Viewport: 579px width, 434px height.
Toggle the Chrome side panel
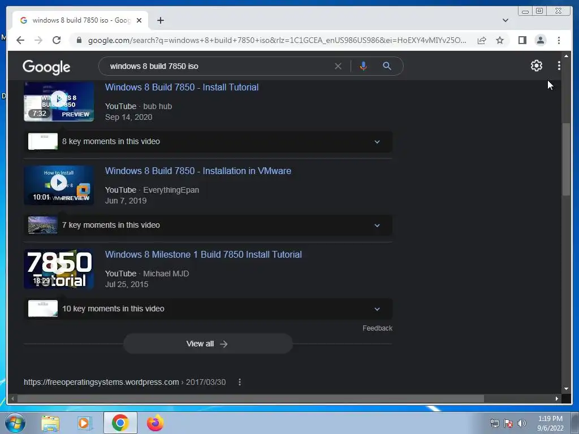522,40
